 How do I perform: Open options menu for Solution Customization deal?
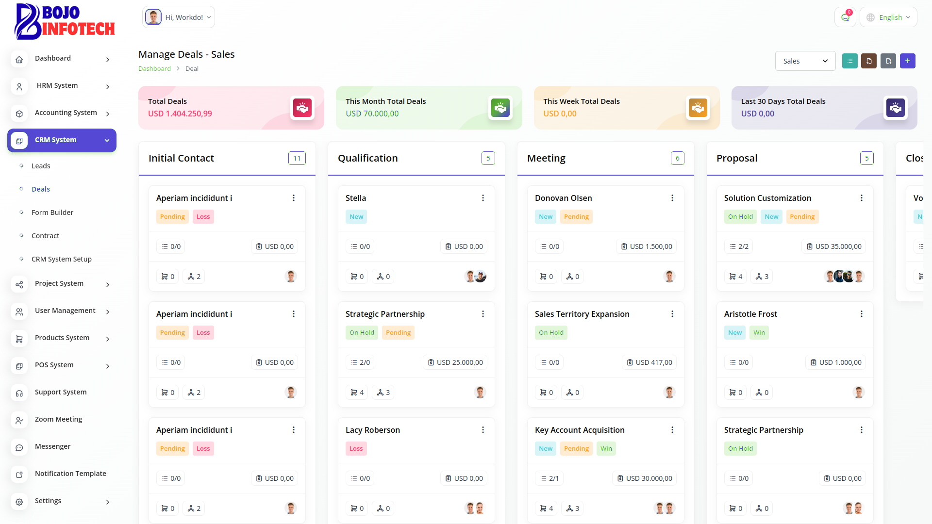[x=862, y=198]
